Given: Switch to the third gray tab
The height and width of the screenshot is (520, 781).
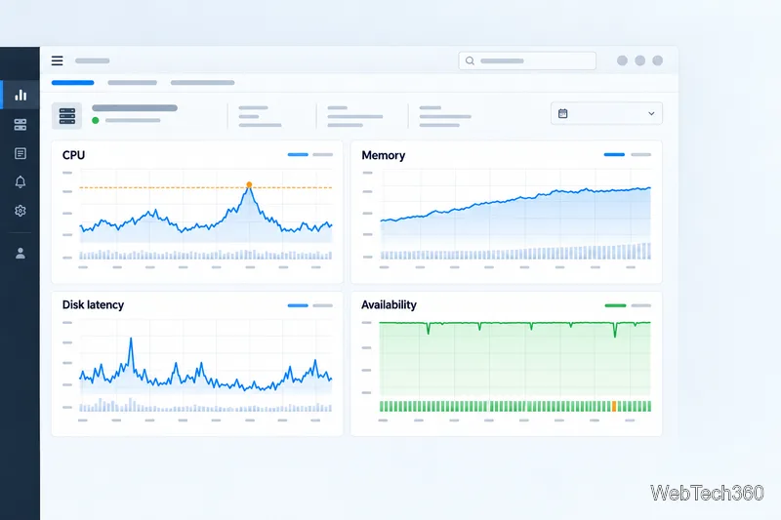Looking at the screenshot, I should (x=202, y=83).
